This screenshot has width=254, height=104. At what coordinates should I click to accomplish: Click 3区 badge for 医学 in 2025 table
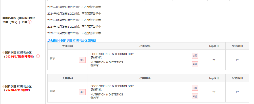[82, 60]
